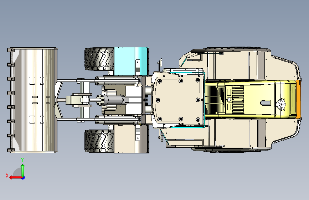Select the upper front tire of the loader
309x200 pixels.
click(x=99, y=59)
